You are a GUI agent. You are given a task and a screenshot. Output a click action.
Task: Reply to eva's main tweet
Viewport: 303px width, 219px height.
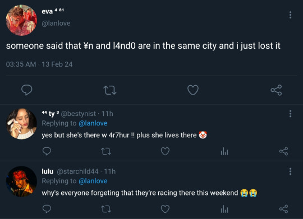pos(27,90)
